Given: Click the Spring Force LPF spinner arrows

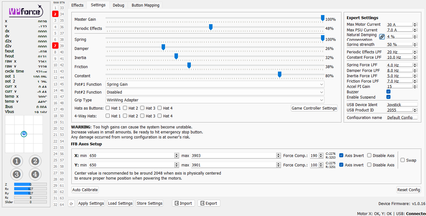Looking at the screenshot, I should [415, 65].
